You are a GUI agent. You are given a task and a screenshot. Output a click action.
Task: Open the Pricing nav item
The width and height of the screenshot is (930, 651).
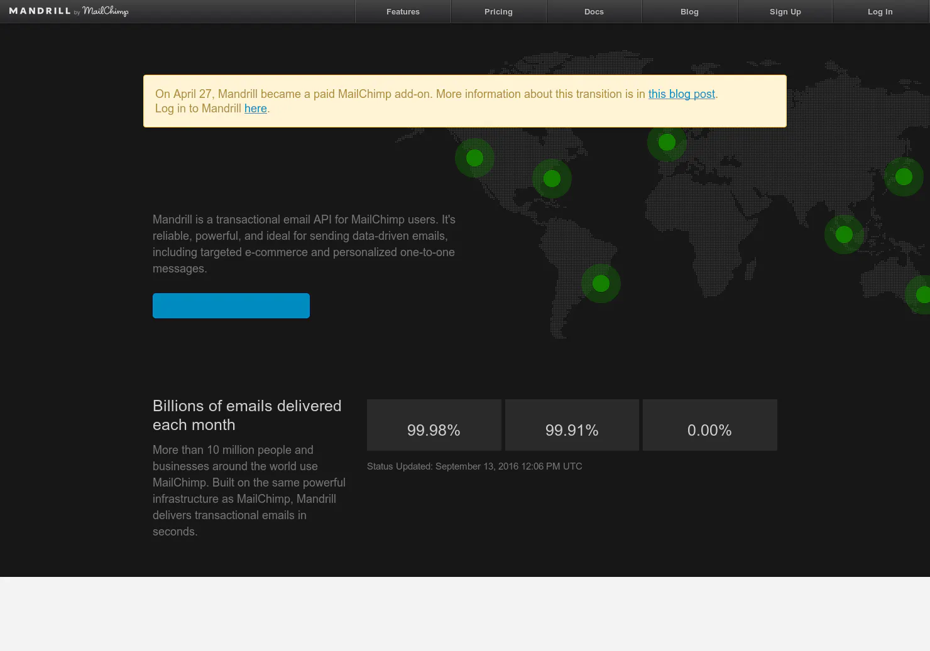(498, 11)
